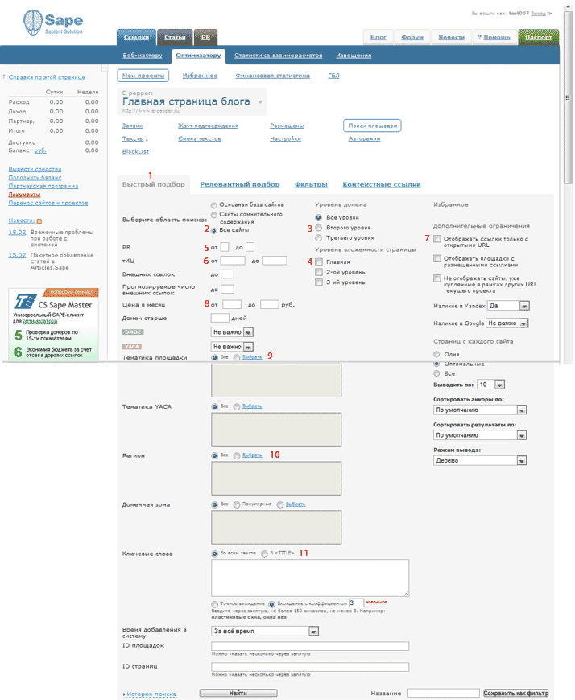
Task: Open Время добавления в систему dropdown
Action: pyautogui.click(x=265, y=632)
